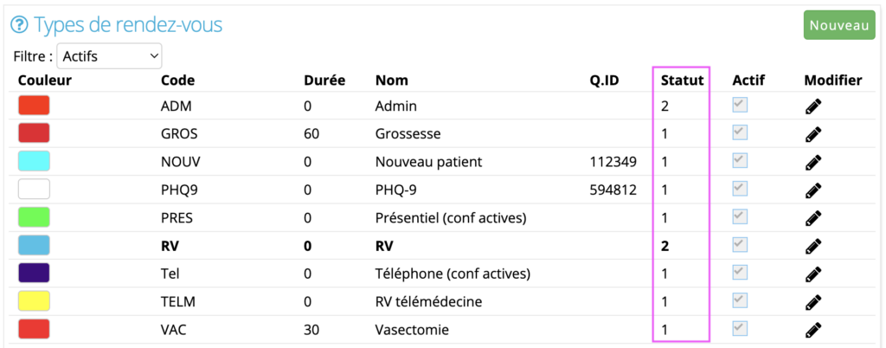Click the pencil icon for RV row

(x=813, y=247)
